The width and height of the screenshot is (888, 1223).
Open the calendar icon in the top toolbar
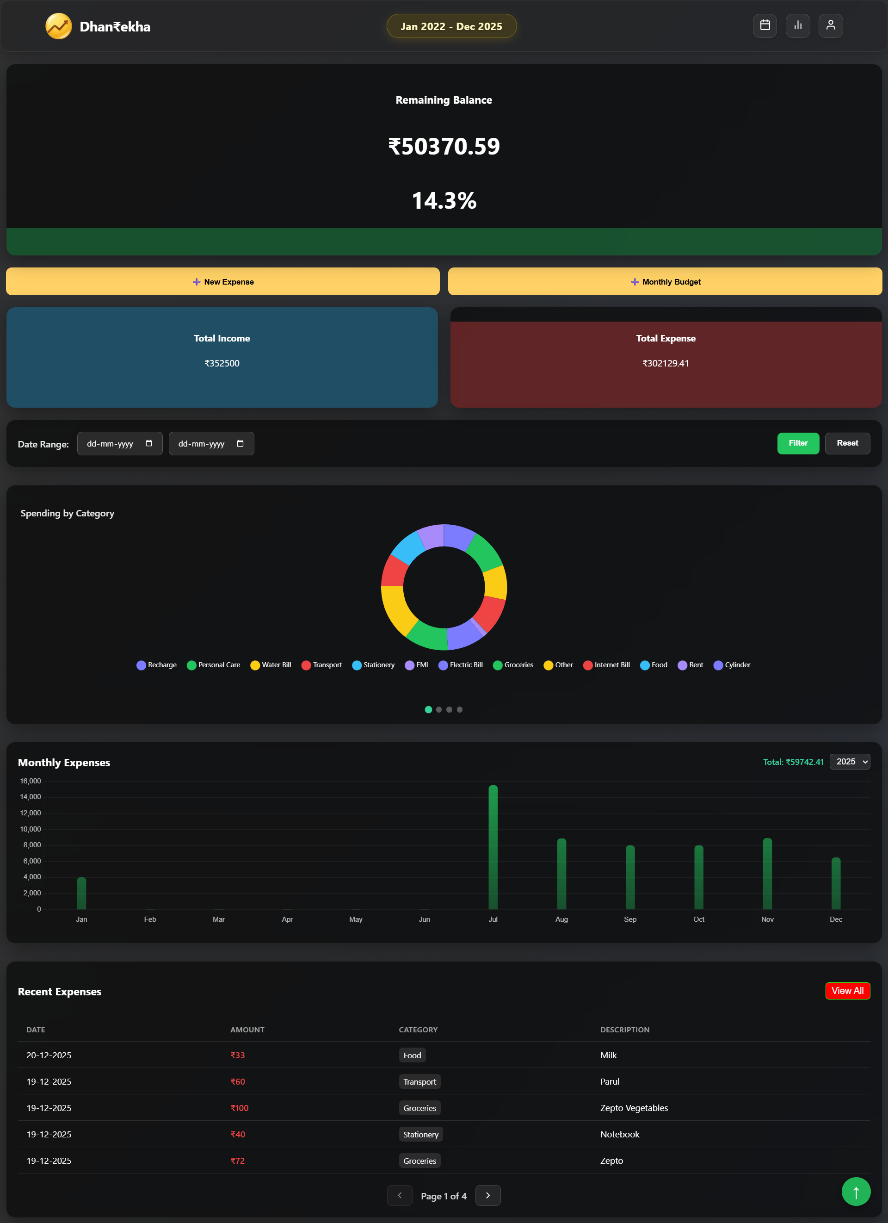point(765,25)
